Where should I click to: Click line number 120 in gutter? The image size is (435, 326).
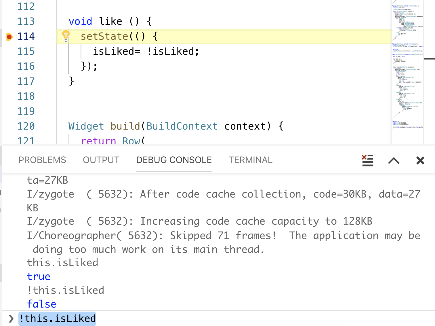coord(26,126)
